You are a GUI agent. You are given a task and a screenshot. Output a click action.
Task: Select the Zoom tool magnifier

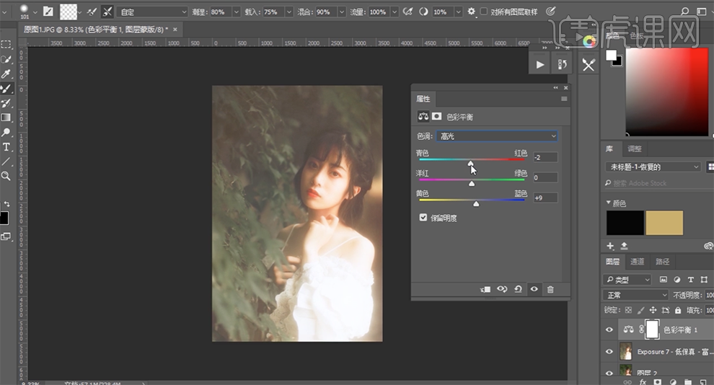pyautogui.click(x=6, y=176)
